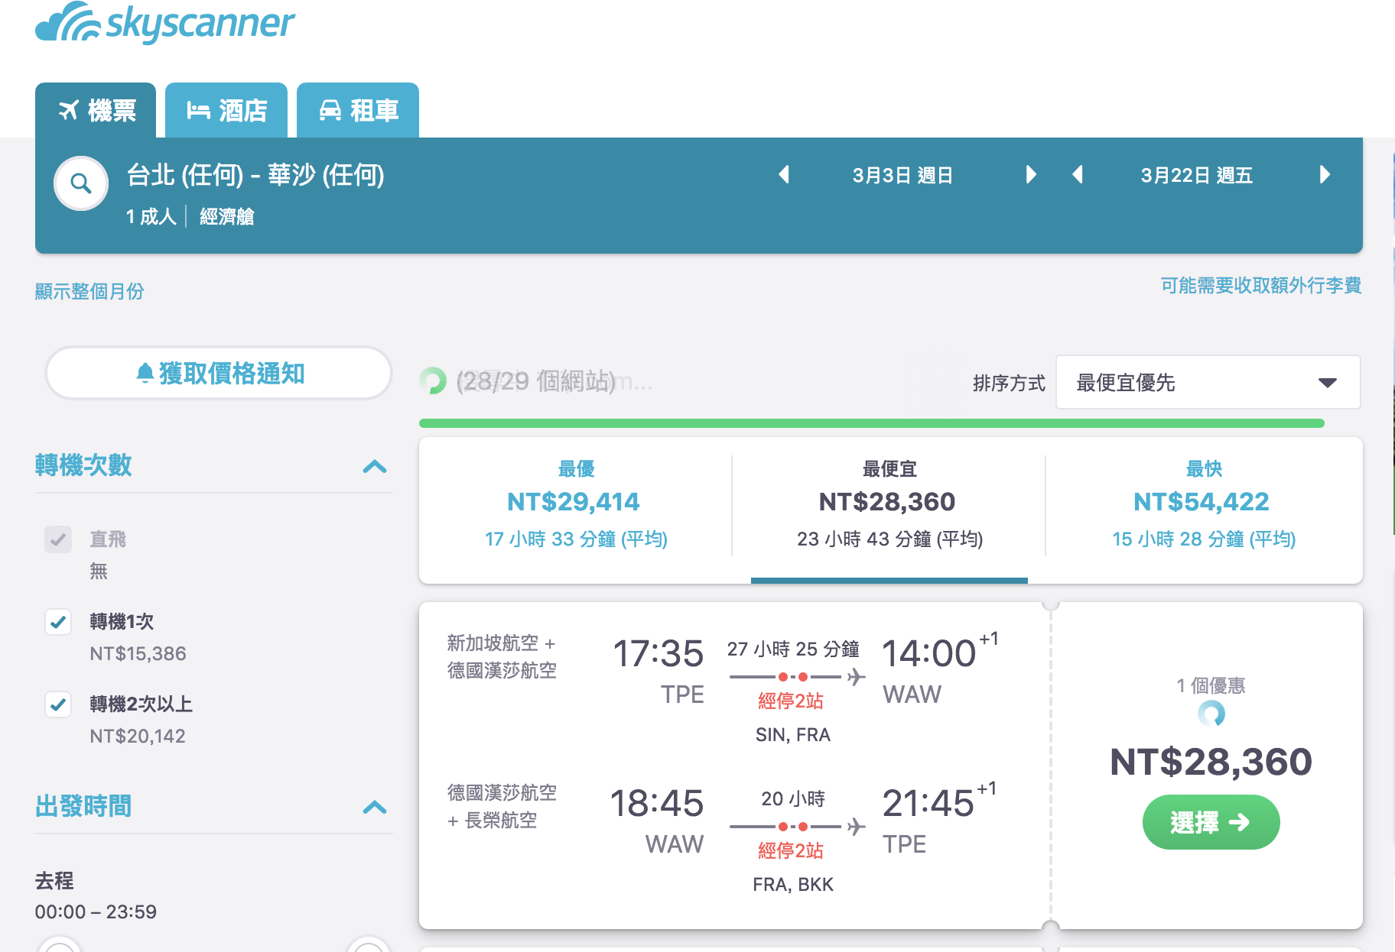Go to previous departure date arrow
1395x952 pixels.
point(784,175)
